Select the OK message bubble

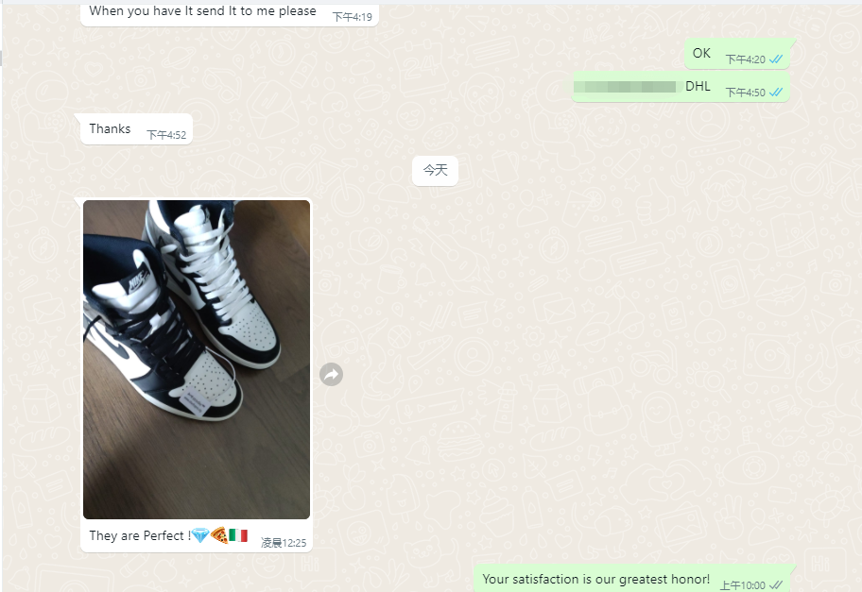click(736, 54)
